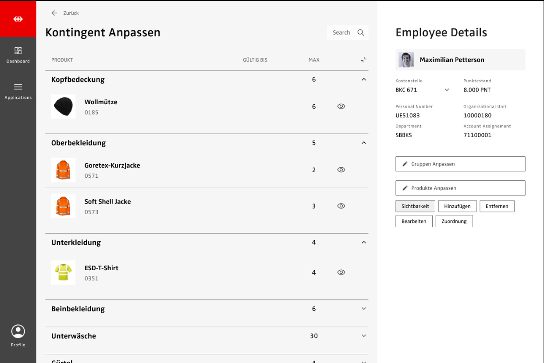The height and width of the screenshot is (363, 544).
Task: Click the Zurück back arrow
Action: click(54, 13)
